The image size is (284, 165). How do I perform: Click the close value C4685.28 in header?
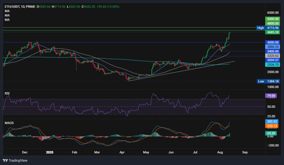coord(88,7)
